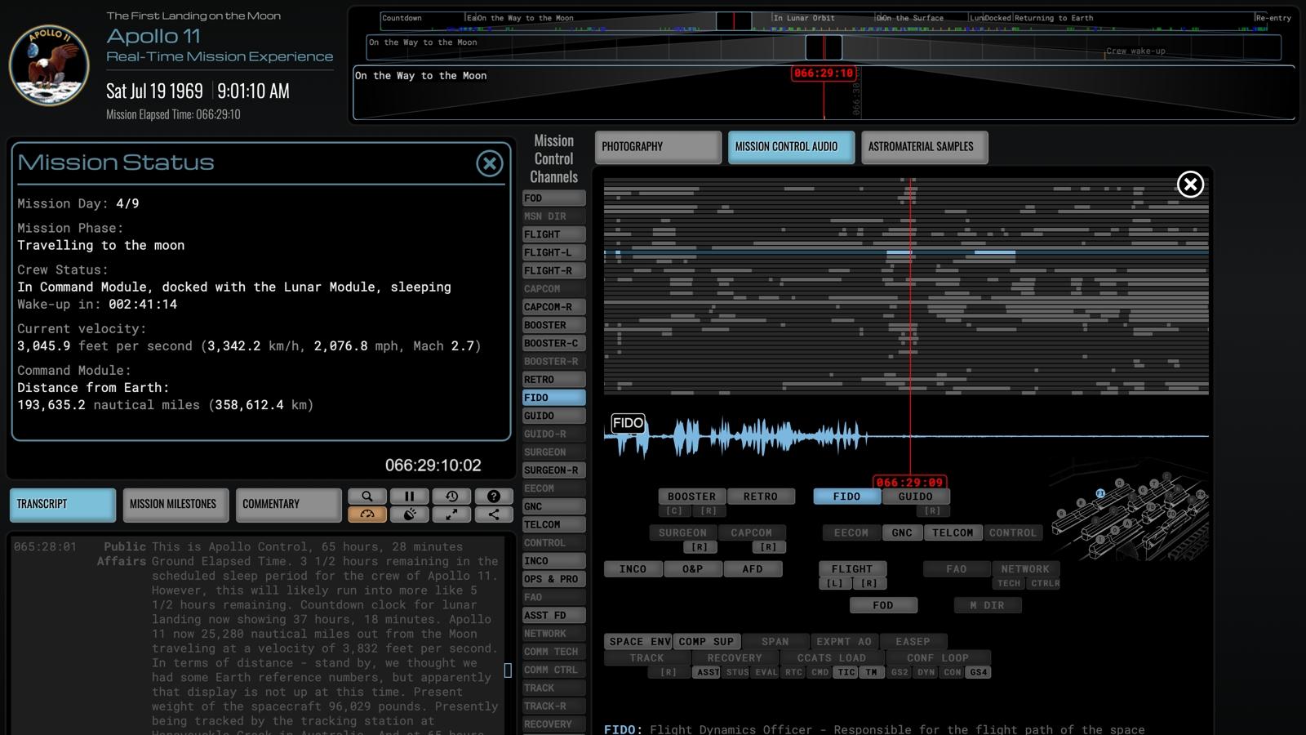This screenshot has height=735, width=1306.
Task: Select the highlighted FIDO channel in list
Action: point(554,398)
